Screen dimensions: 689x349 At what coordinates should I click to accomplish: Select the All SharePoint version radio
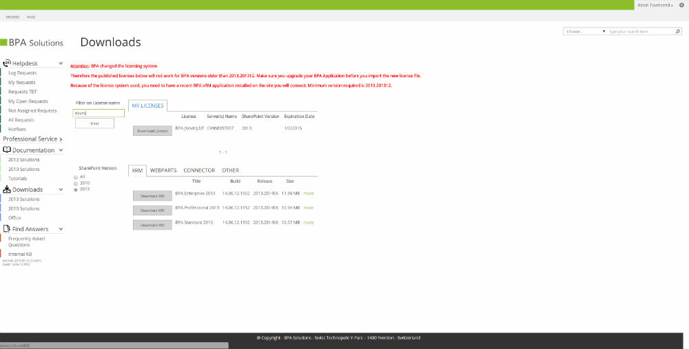[x=76, y=177]
